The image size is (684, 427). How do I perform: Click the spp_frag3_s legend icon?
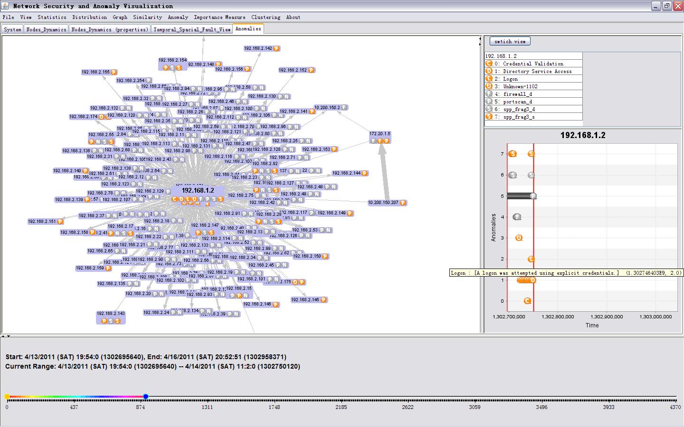pos(489,117)
